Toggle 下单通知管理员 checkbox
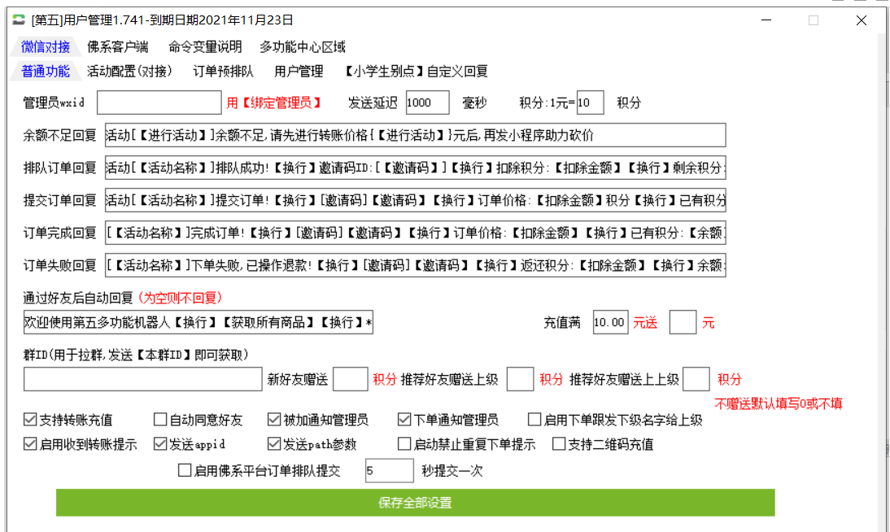890x532 pixels. 404,421
